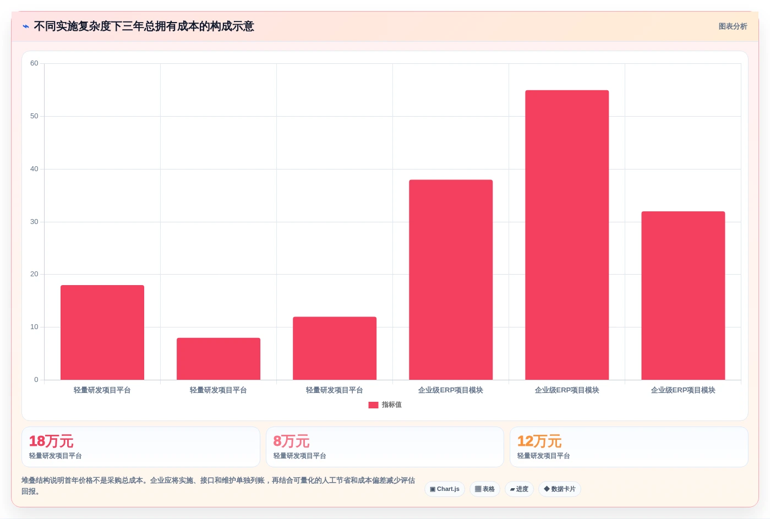
Task: Click y-axis label 30
Action: 34,222
